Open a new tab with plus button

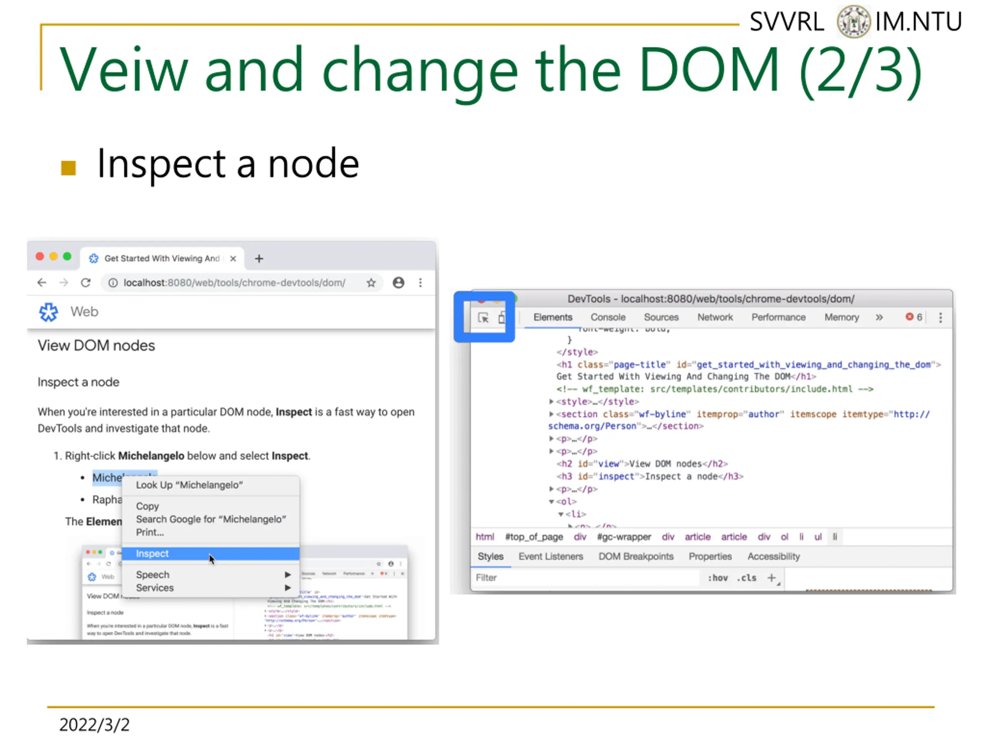coord(259,259)
